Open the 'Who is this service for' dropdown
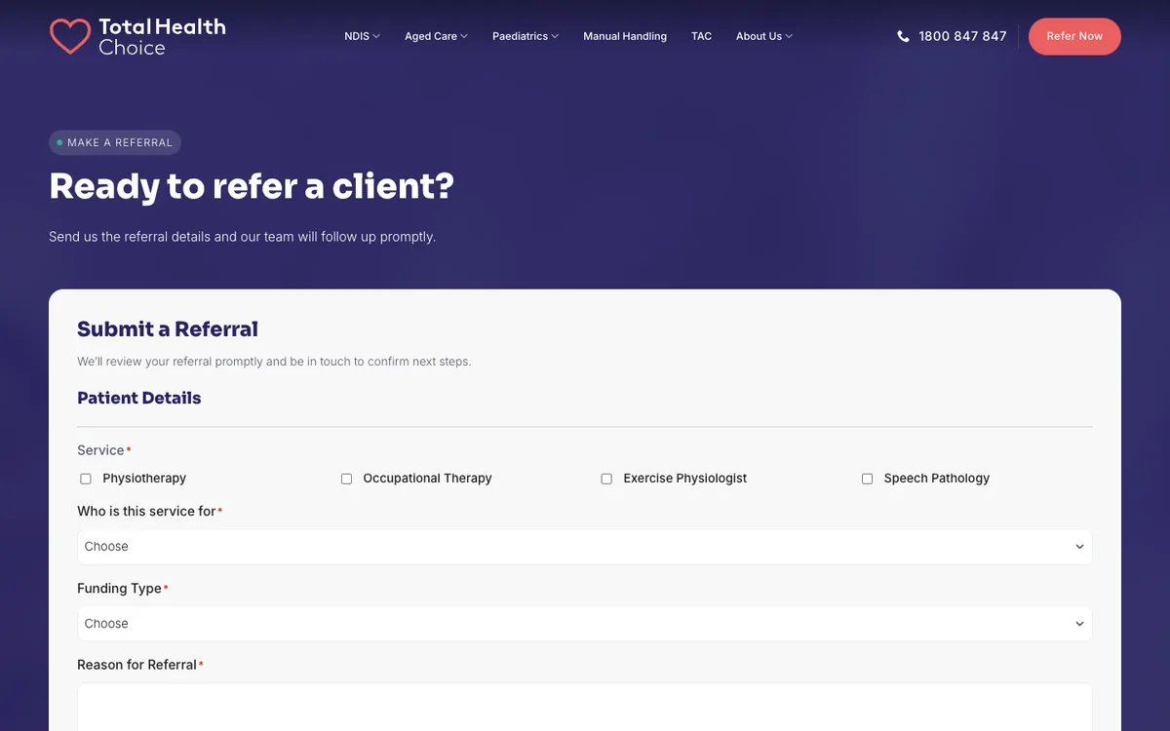 (x=585, y=547)
